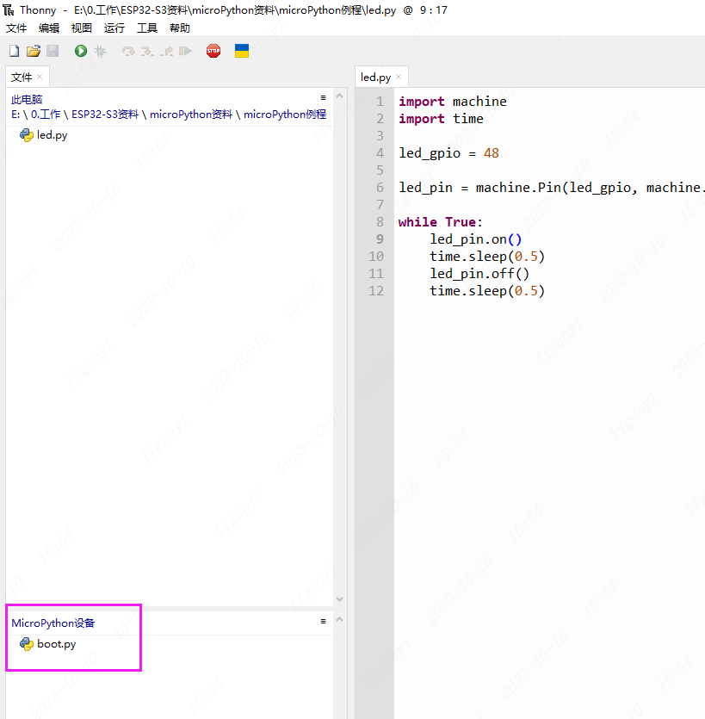Click the MicroPython设备 header link
This screenshot has height=719, width=705.
[53, 623]
